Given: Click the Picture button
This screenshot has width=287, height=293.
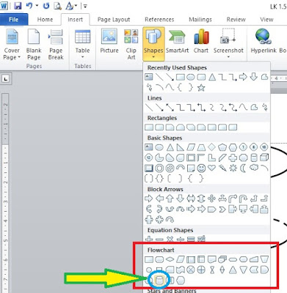Looking at the screenshot, I should pyautogui.click(x=109, y=42).
